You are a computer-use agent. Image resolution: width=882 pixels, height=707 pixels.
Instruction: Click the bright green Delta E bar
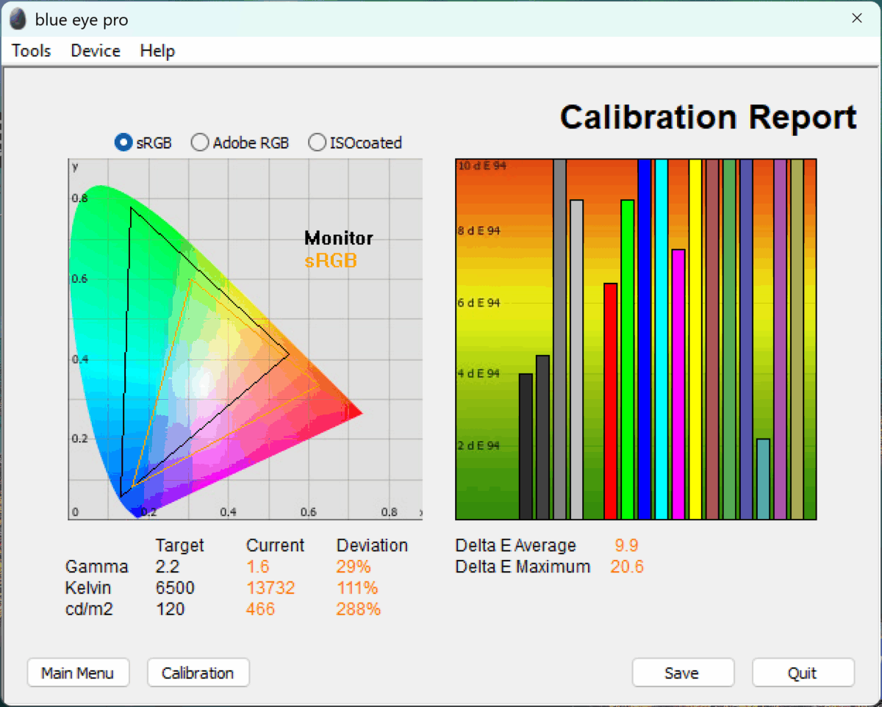627,359
